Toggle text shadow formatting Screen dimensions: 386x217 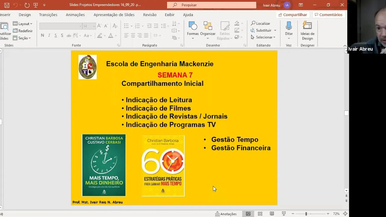tap(62, 36)
